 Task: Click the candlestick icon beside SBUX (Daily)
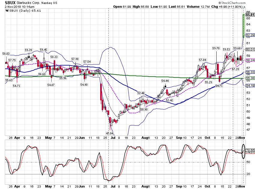7,11
